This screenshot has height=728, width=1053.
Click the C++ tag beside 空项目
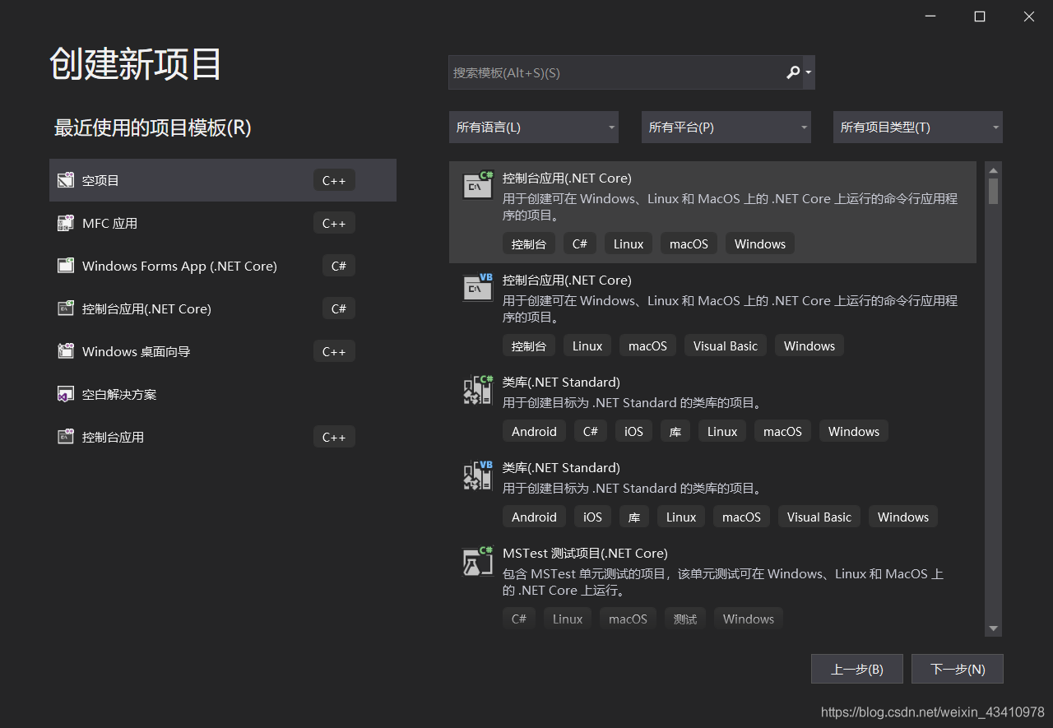point(334,180)
